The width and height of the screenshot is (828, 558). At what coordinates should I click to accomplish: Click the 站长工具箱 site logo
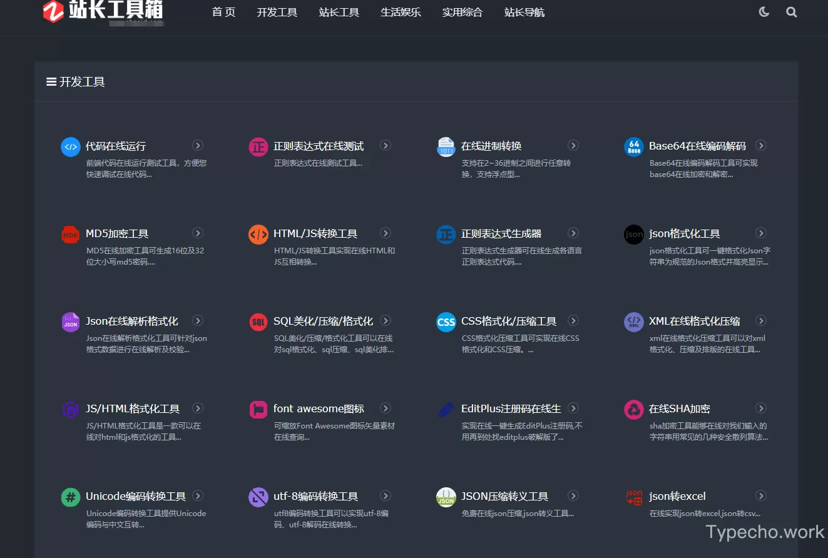coord(103,11)
